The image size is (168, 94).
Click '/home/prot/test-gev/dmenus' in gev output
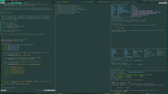click(66, 13)
